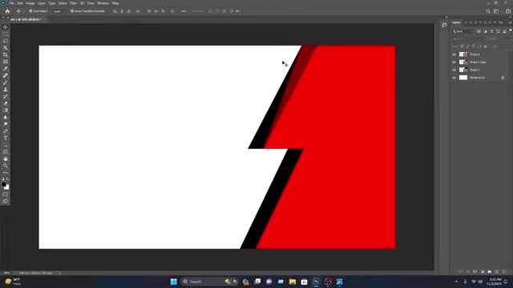Select the Eraser tool
513x288 pixels.
pos(6,103)
